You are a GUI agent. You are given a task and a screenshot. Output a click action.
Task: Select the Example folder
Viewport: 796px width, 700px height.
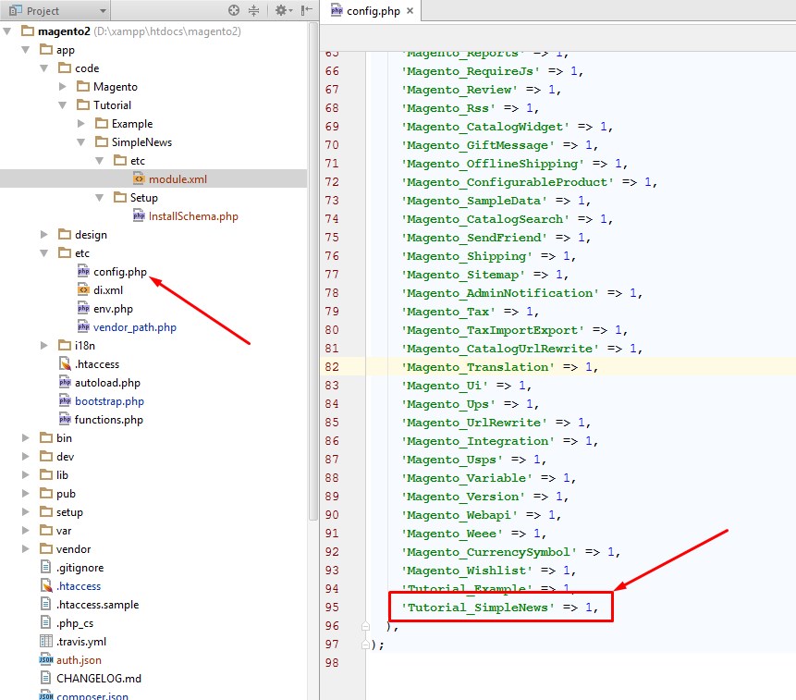[x=132, y=124]
